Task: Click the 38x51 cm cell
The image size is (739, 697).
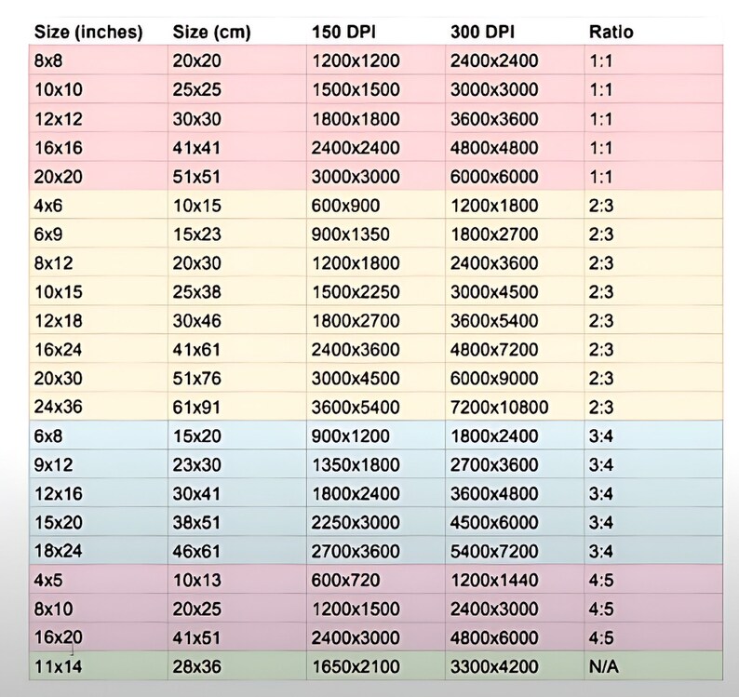Action: pos(237,522)
